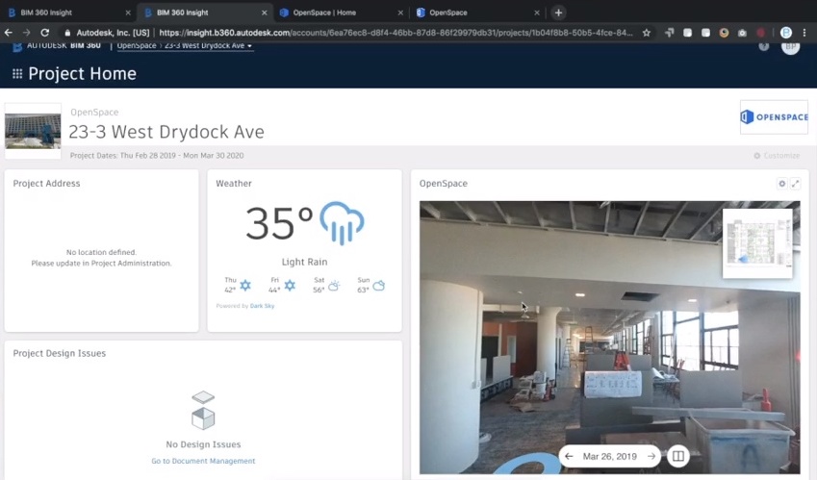Click Go to Document Management link

point(203,461)
